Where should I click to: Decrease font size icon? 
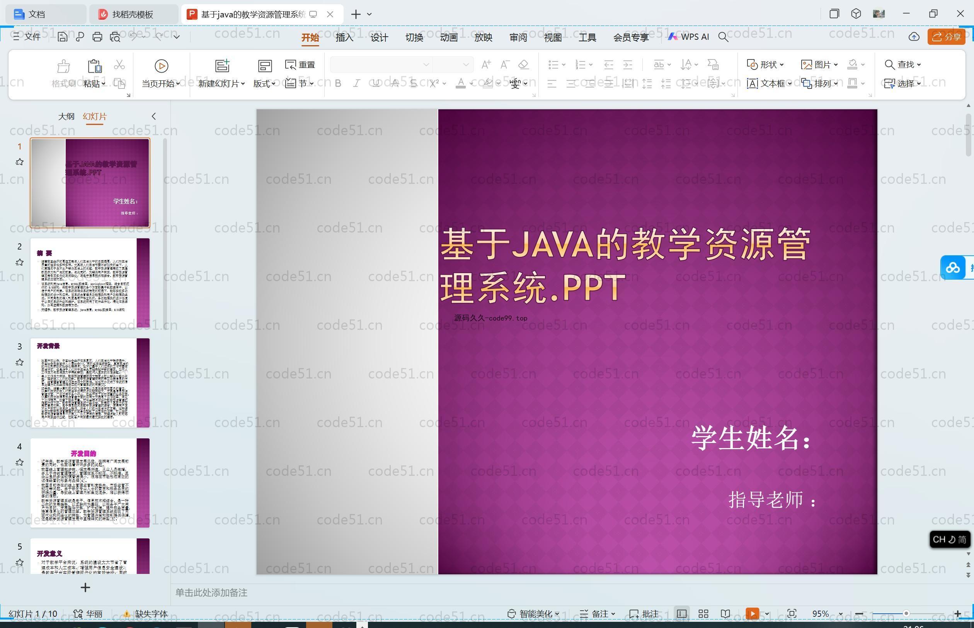click(x=505, y=64)
